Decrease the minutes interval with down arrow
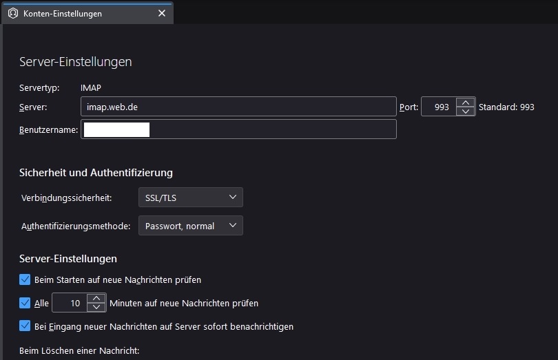Image resolution: width=558 pixels, height=360 pixels. [x=96, y=308]
